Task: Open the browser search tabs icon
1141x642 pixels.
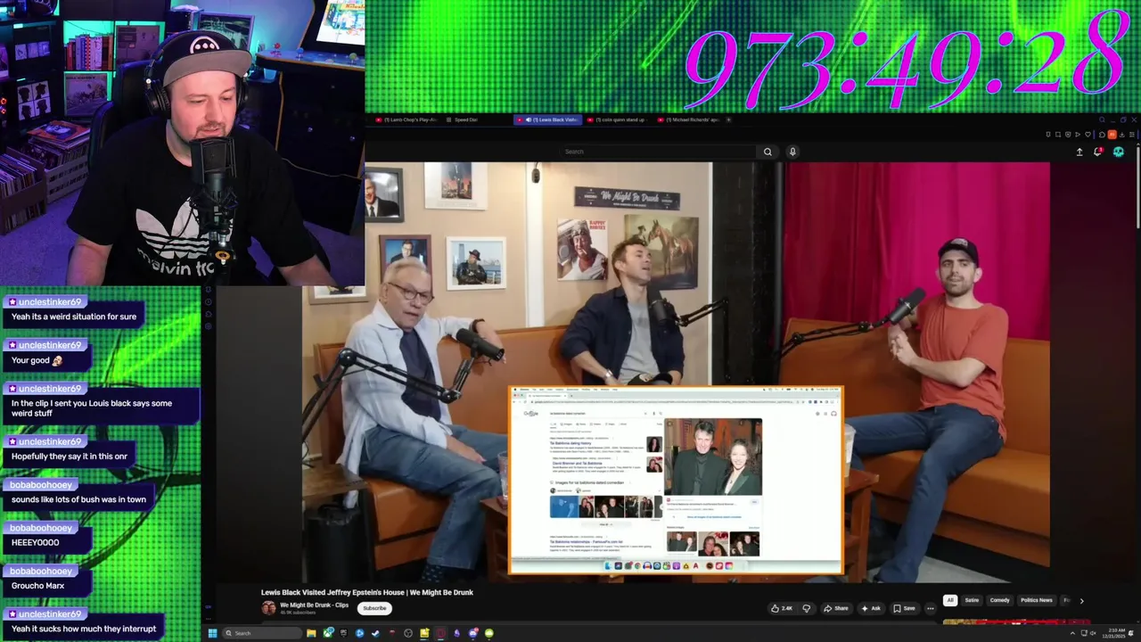Action: click(1102, 119)
